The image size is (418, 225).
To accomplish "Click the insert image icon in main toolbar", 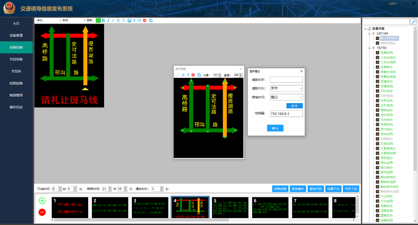I will tap(130, 20).
